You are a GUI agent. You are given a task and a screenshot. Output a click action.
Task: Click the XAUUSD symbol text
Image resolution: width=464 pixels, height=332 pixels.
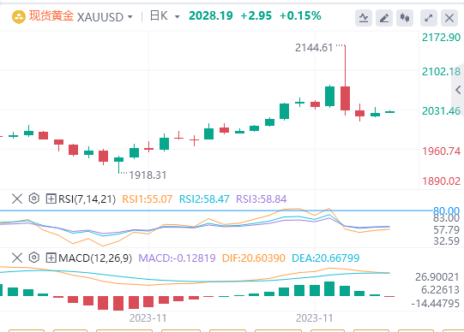point(100,17)
